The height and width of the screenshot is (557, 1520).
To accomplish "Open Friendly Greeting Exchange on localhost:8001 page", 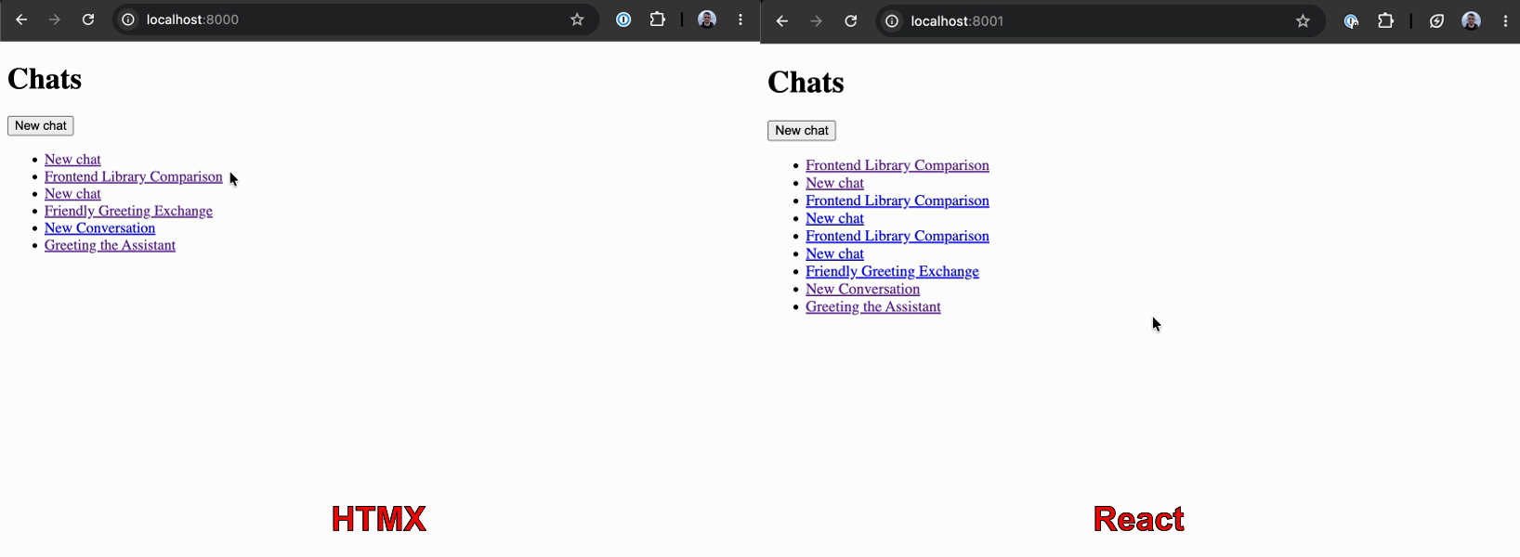I will [x=892, y=271].
